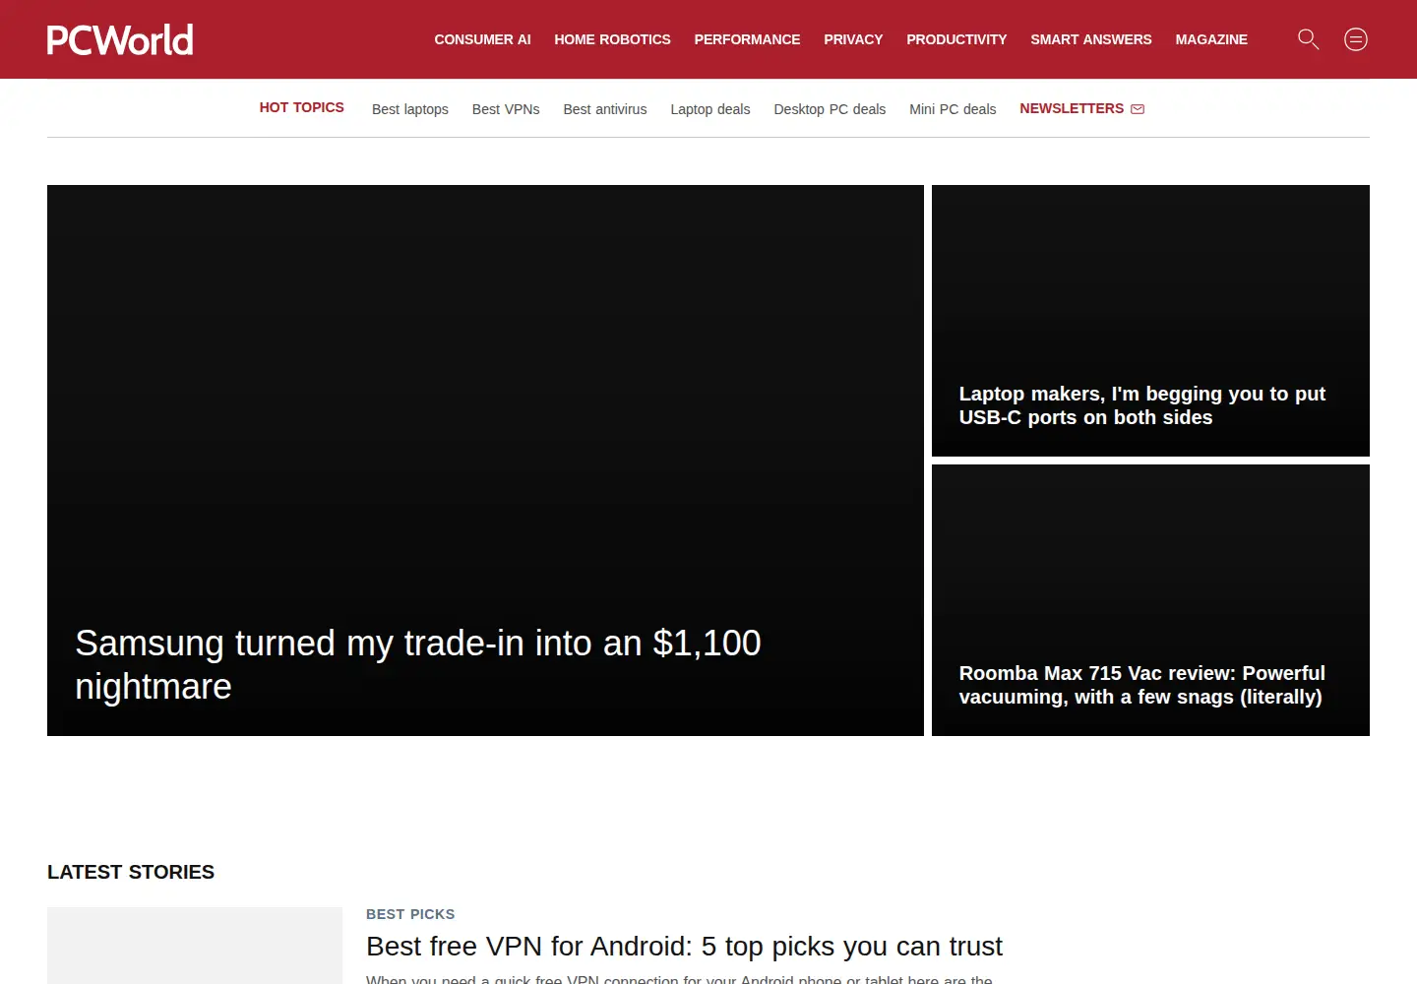View Laptop deals
The image size is (1417, 984).
pos(710,109)
